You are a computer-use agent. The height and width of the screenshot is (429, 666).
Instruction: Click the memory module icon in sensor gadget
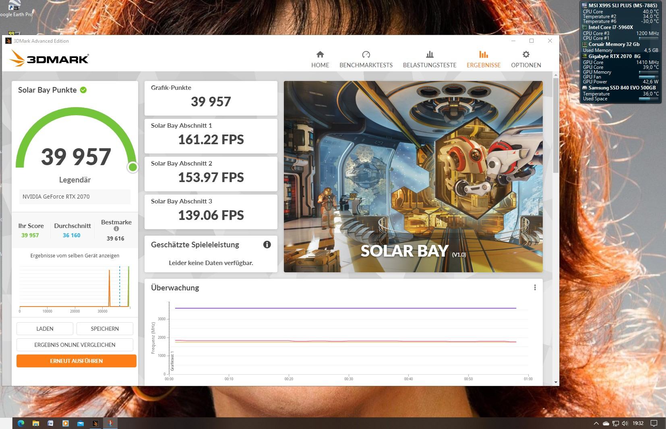585,44
